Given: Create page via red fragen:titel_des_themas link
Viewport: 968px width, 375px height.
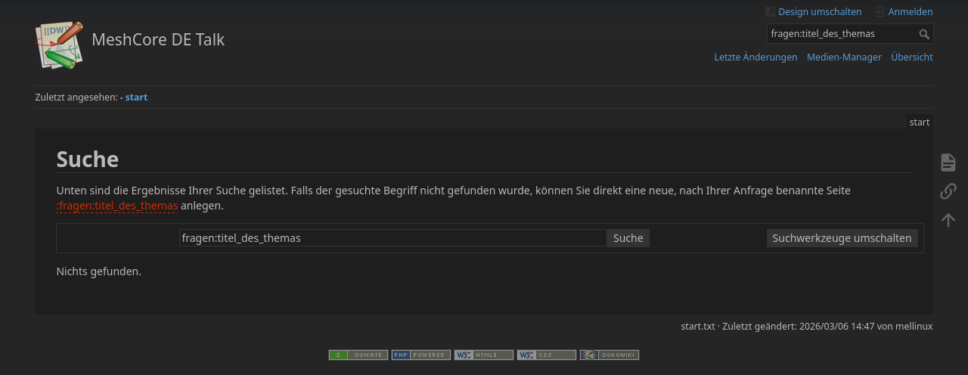Looking at the screenshot, I should pos(117,206).
